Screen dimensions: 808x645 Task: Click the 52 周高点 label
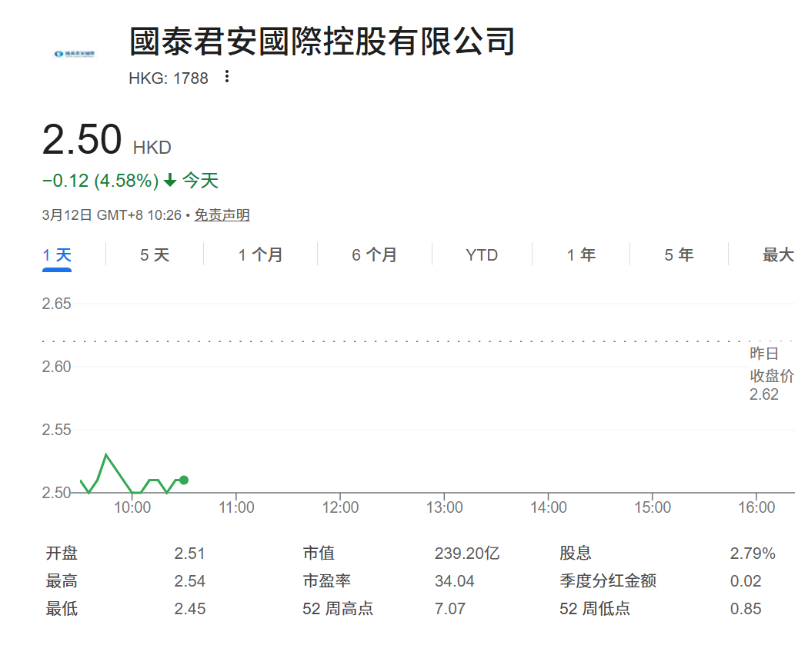point(338,609)
